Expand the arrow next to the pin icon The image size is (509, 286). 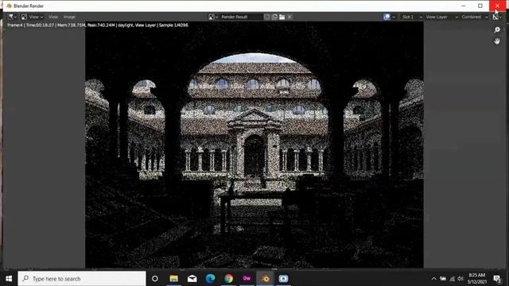[394, 17]
